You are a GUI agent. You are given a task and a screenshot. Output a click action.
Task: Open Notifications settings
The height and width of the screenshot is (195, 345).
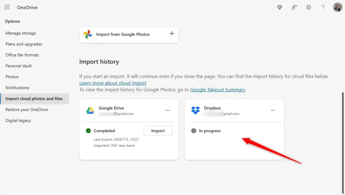click(17, 88)
